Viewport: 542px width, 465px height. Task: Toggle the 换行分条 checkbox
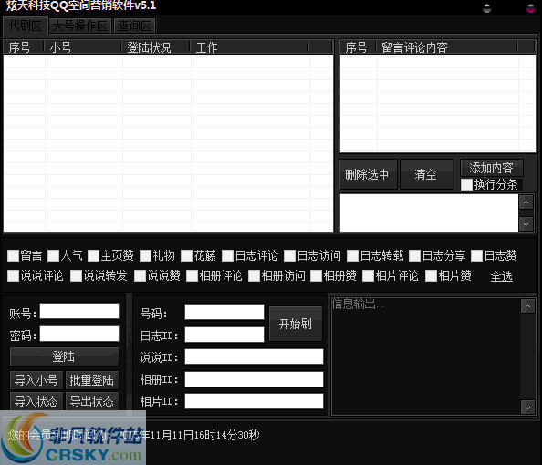coord(466,184)
